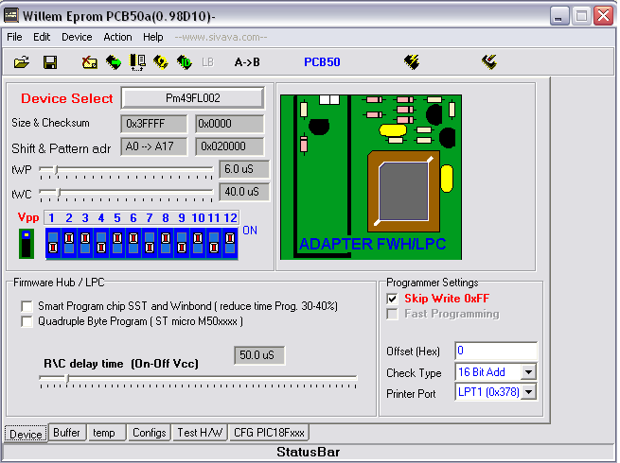Toggle DIP switch 1
Viewport: 620px width, 463px height.
53,243
